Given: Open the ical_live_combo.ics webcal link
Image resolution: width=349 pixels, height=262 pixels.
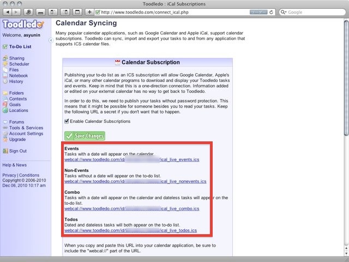Looking at the screenshot, I should pyautogui.click(x=132, y=209).
